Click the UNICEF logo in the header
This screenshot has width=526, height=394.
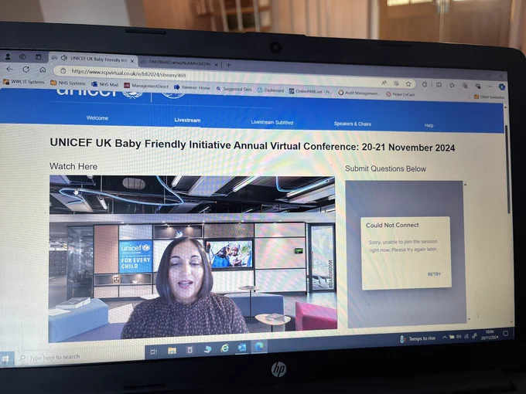pyautogui.click(x=99, y=92)
